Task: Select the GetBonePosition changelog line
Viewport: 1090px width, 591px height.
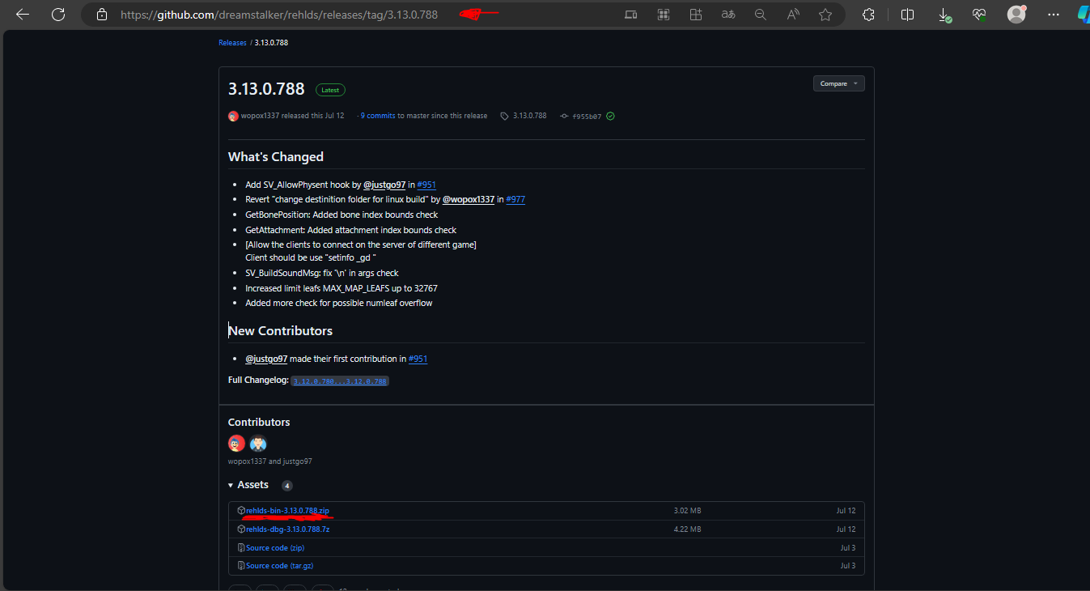Action: [341, 215]
